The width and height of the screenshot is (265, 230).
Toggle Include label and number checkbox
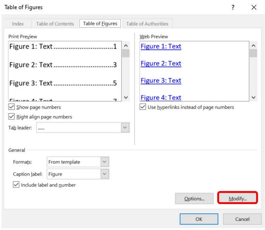coord(16,185)
